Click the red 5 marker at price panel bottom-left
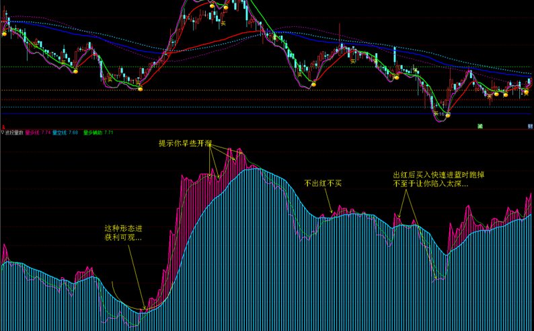This screenshot has width=534, height=331. (x=3, y=127)
